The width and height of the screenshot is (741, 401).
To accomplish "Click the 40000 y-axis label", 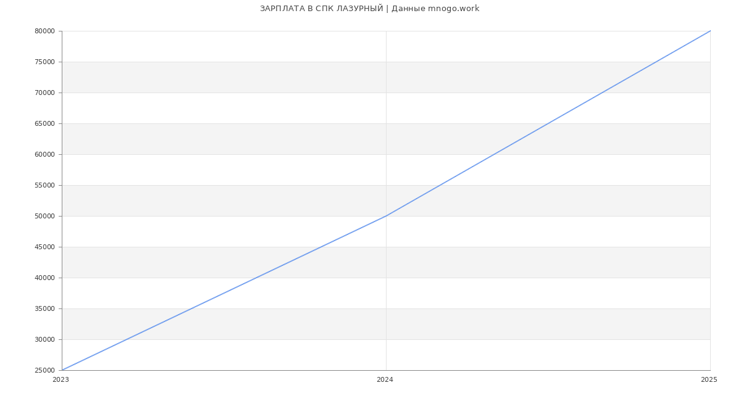I will [x=44, y=278].
